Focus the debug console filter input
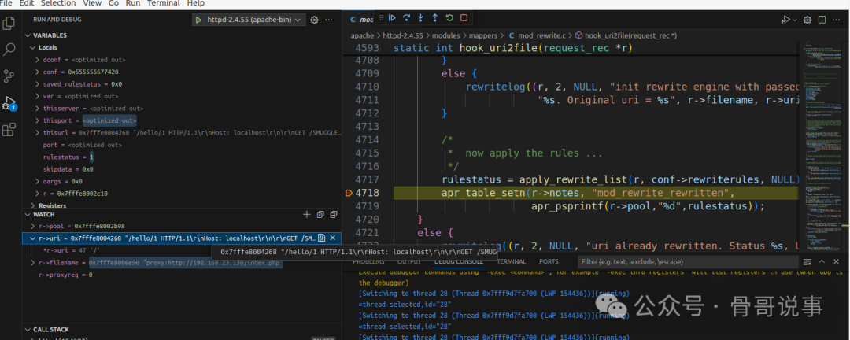This screenshot has height=340, width=850. [x=689, y=262]
